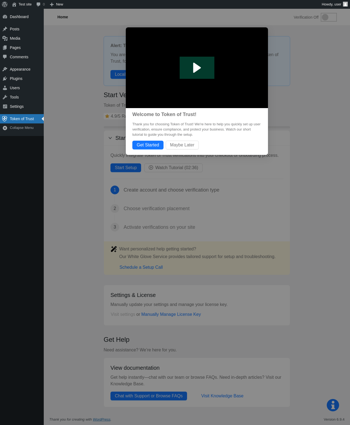This screenshot has width=350, height=425.
Task: Dismiss dialog with Maybe Later
Action: click(x=182, y=145)
